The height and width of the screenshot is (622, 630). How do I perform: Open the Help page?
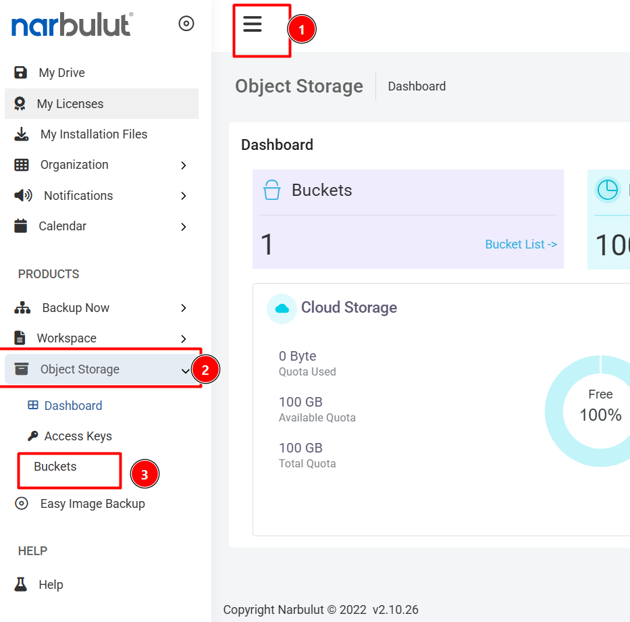pyautogui.click(x=51, y=585)
